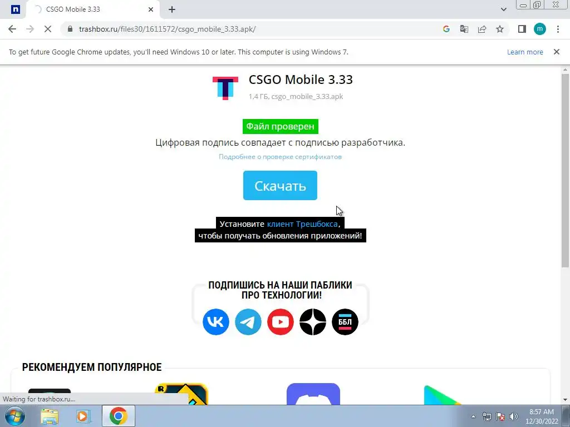
Task: Click the Google search icon in address bar
Action: click(446, 29)
